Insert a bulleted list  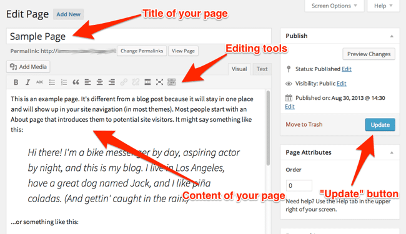pyautogui.click(x=52, y=82)
